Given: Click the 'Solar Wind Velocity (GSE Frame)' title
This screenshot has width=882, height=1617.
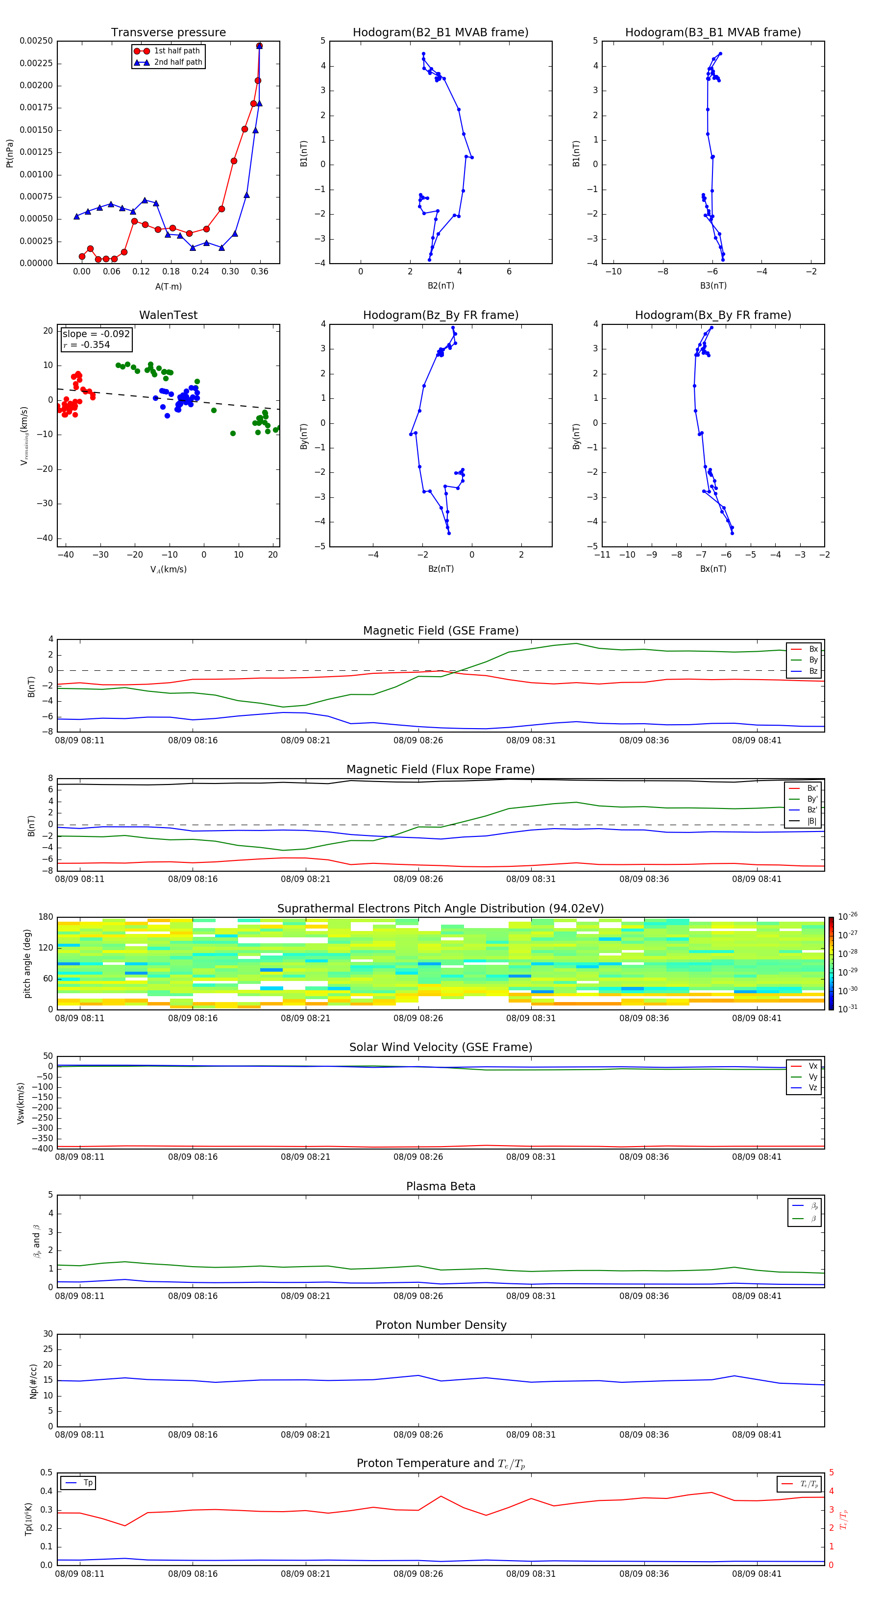Looking at the screenshot, I should 441,1047.
